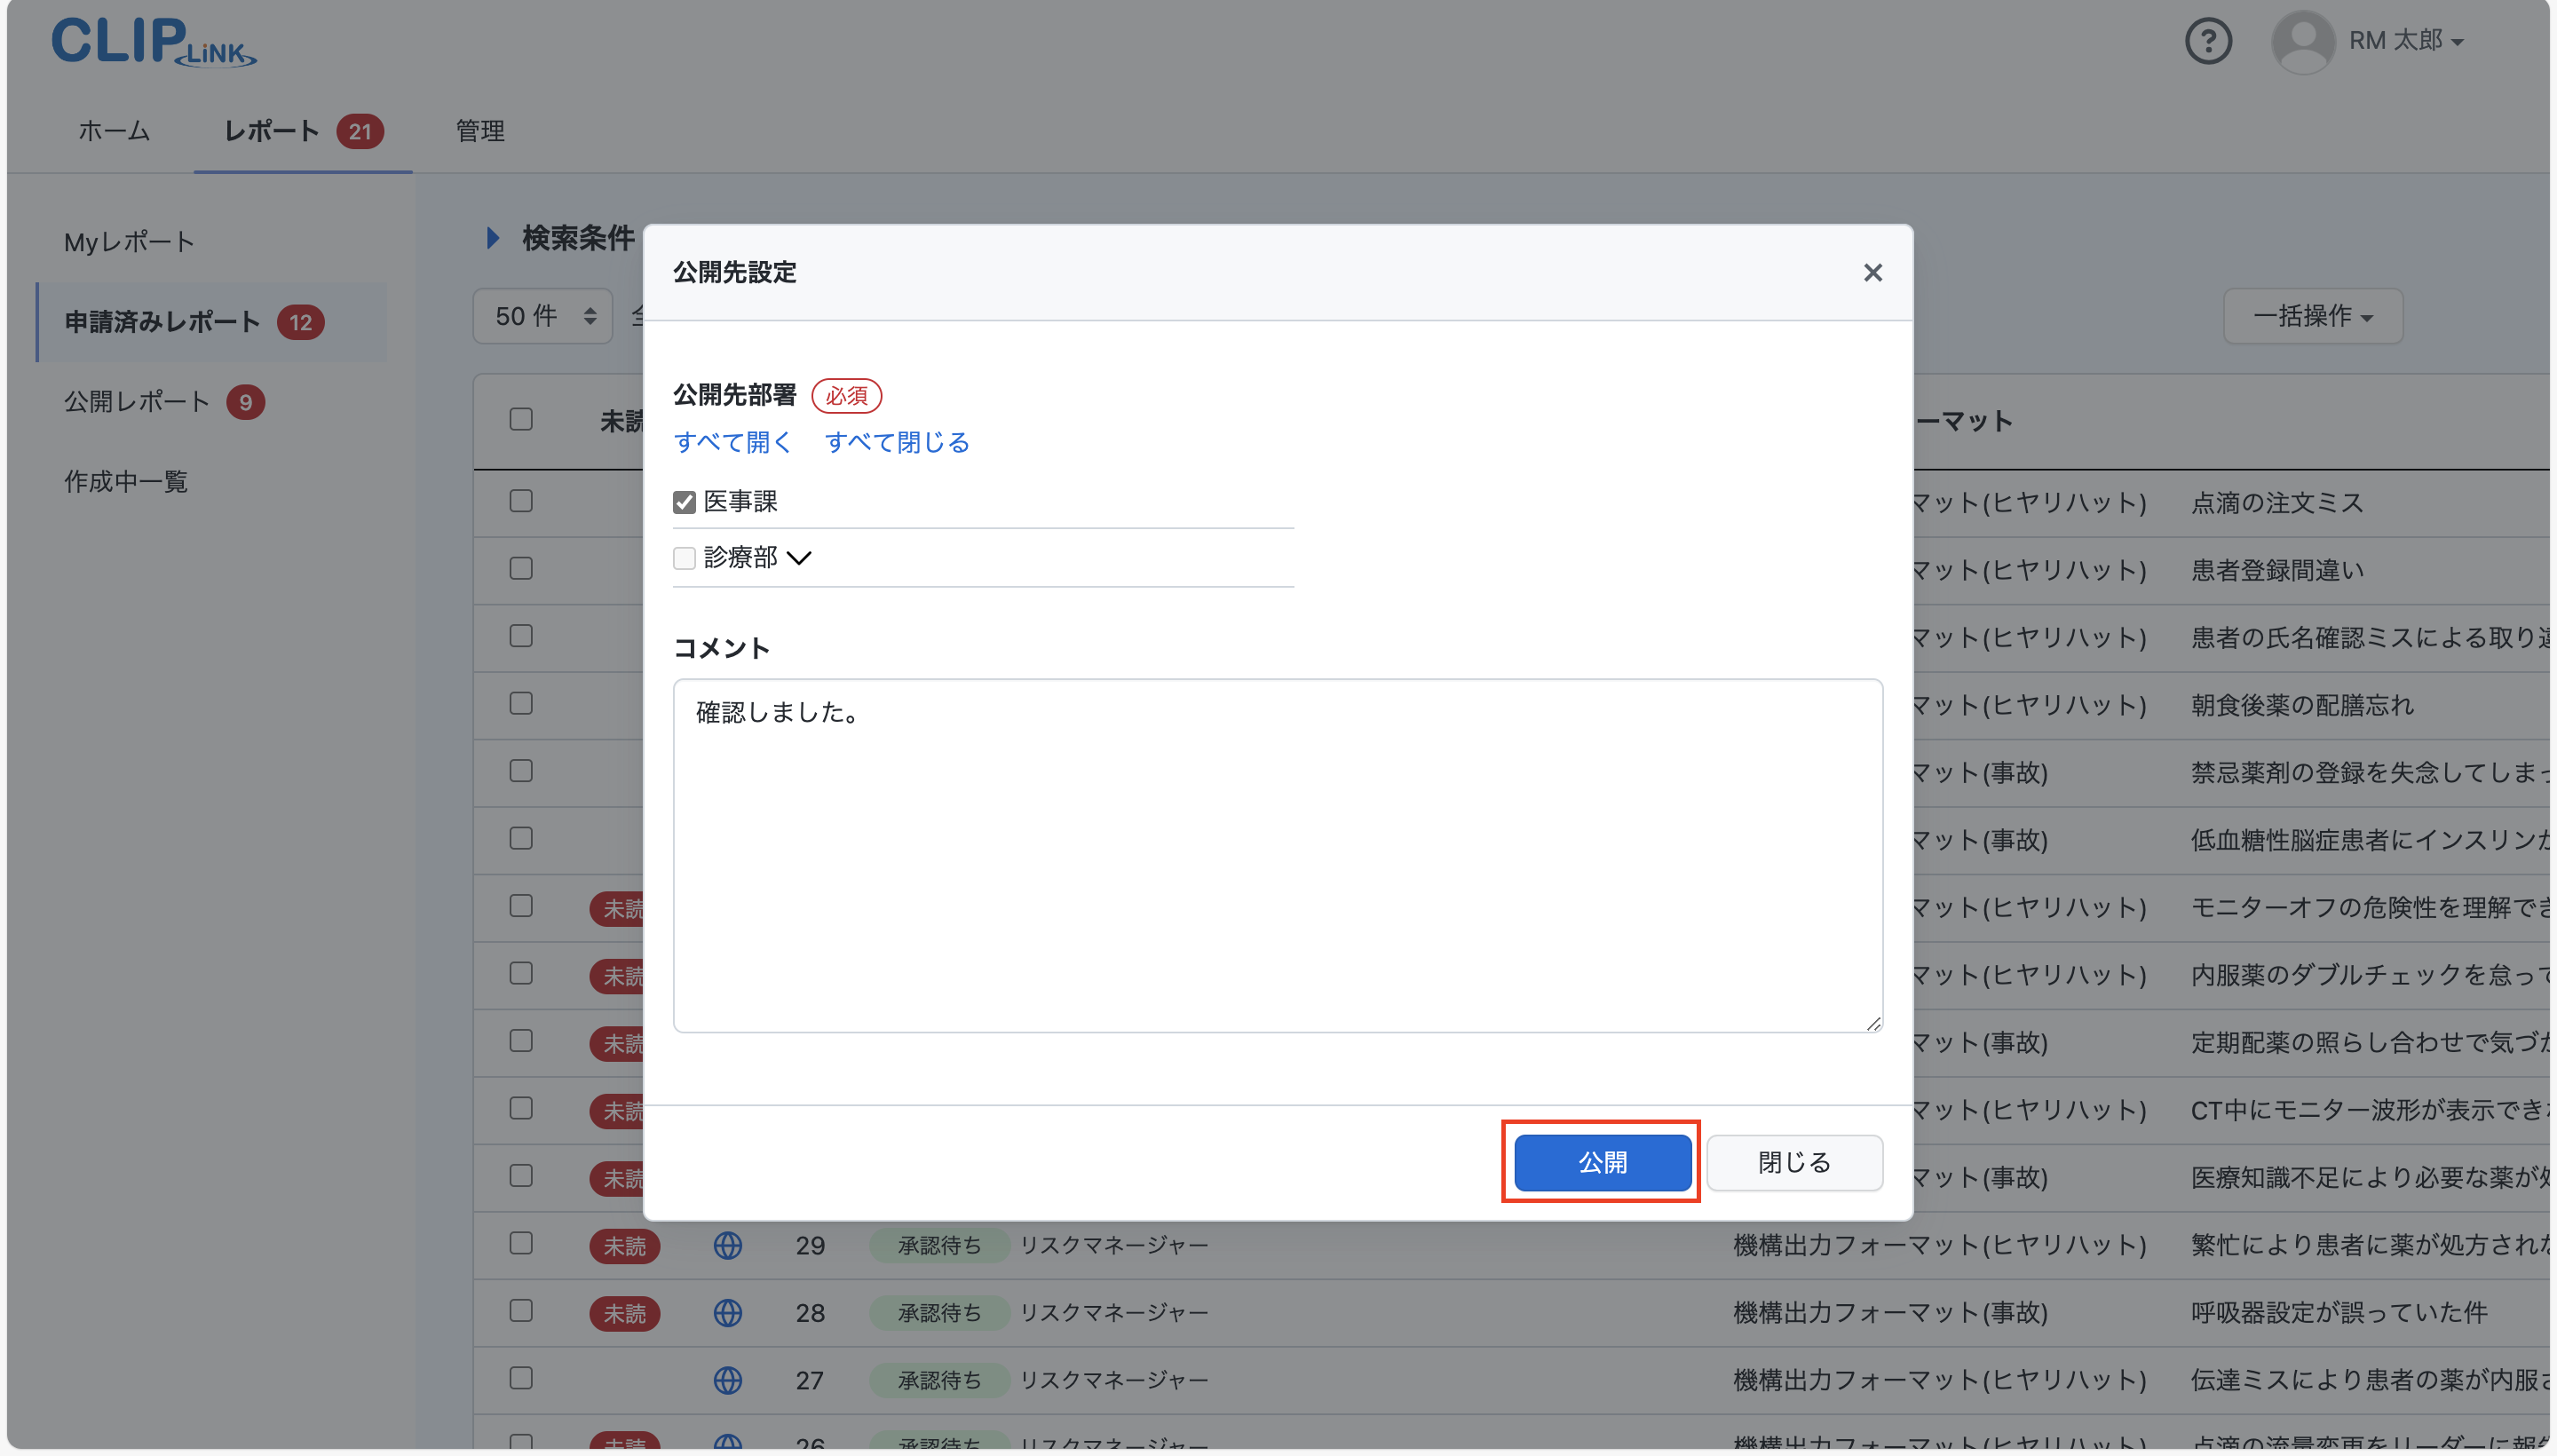Viewport: 2557px width, 1456px height.
Task: Toggle the select-all checkbox in table header
Action: 520,419
